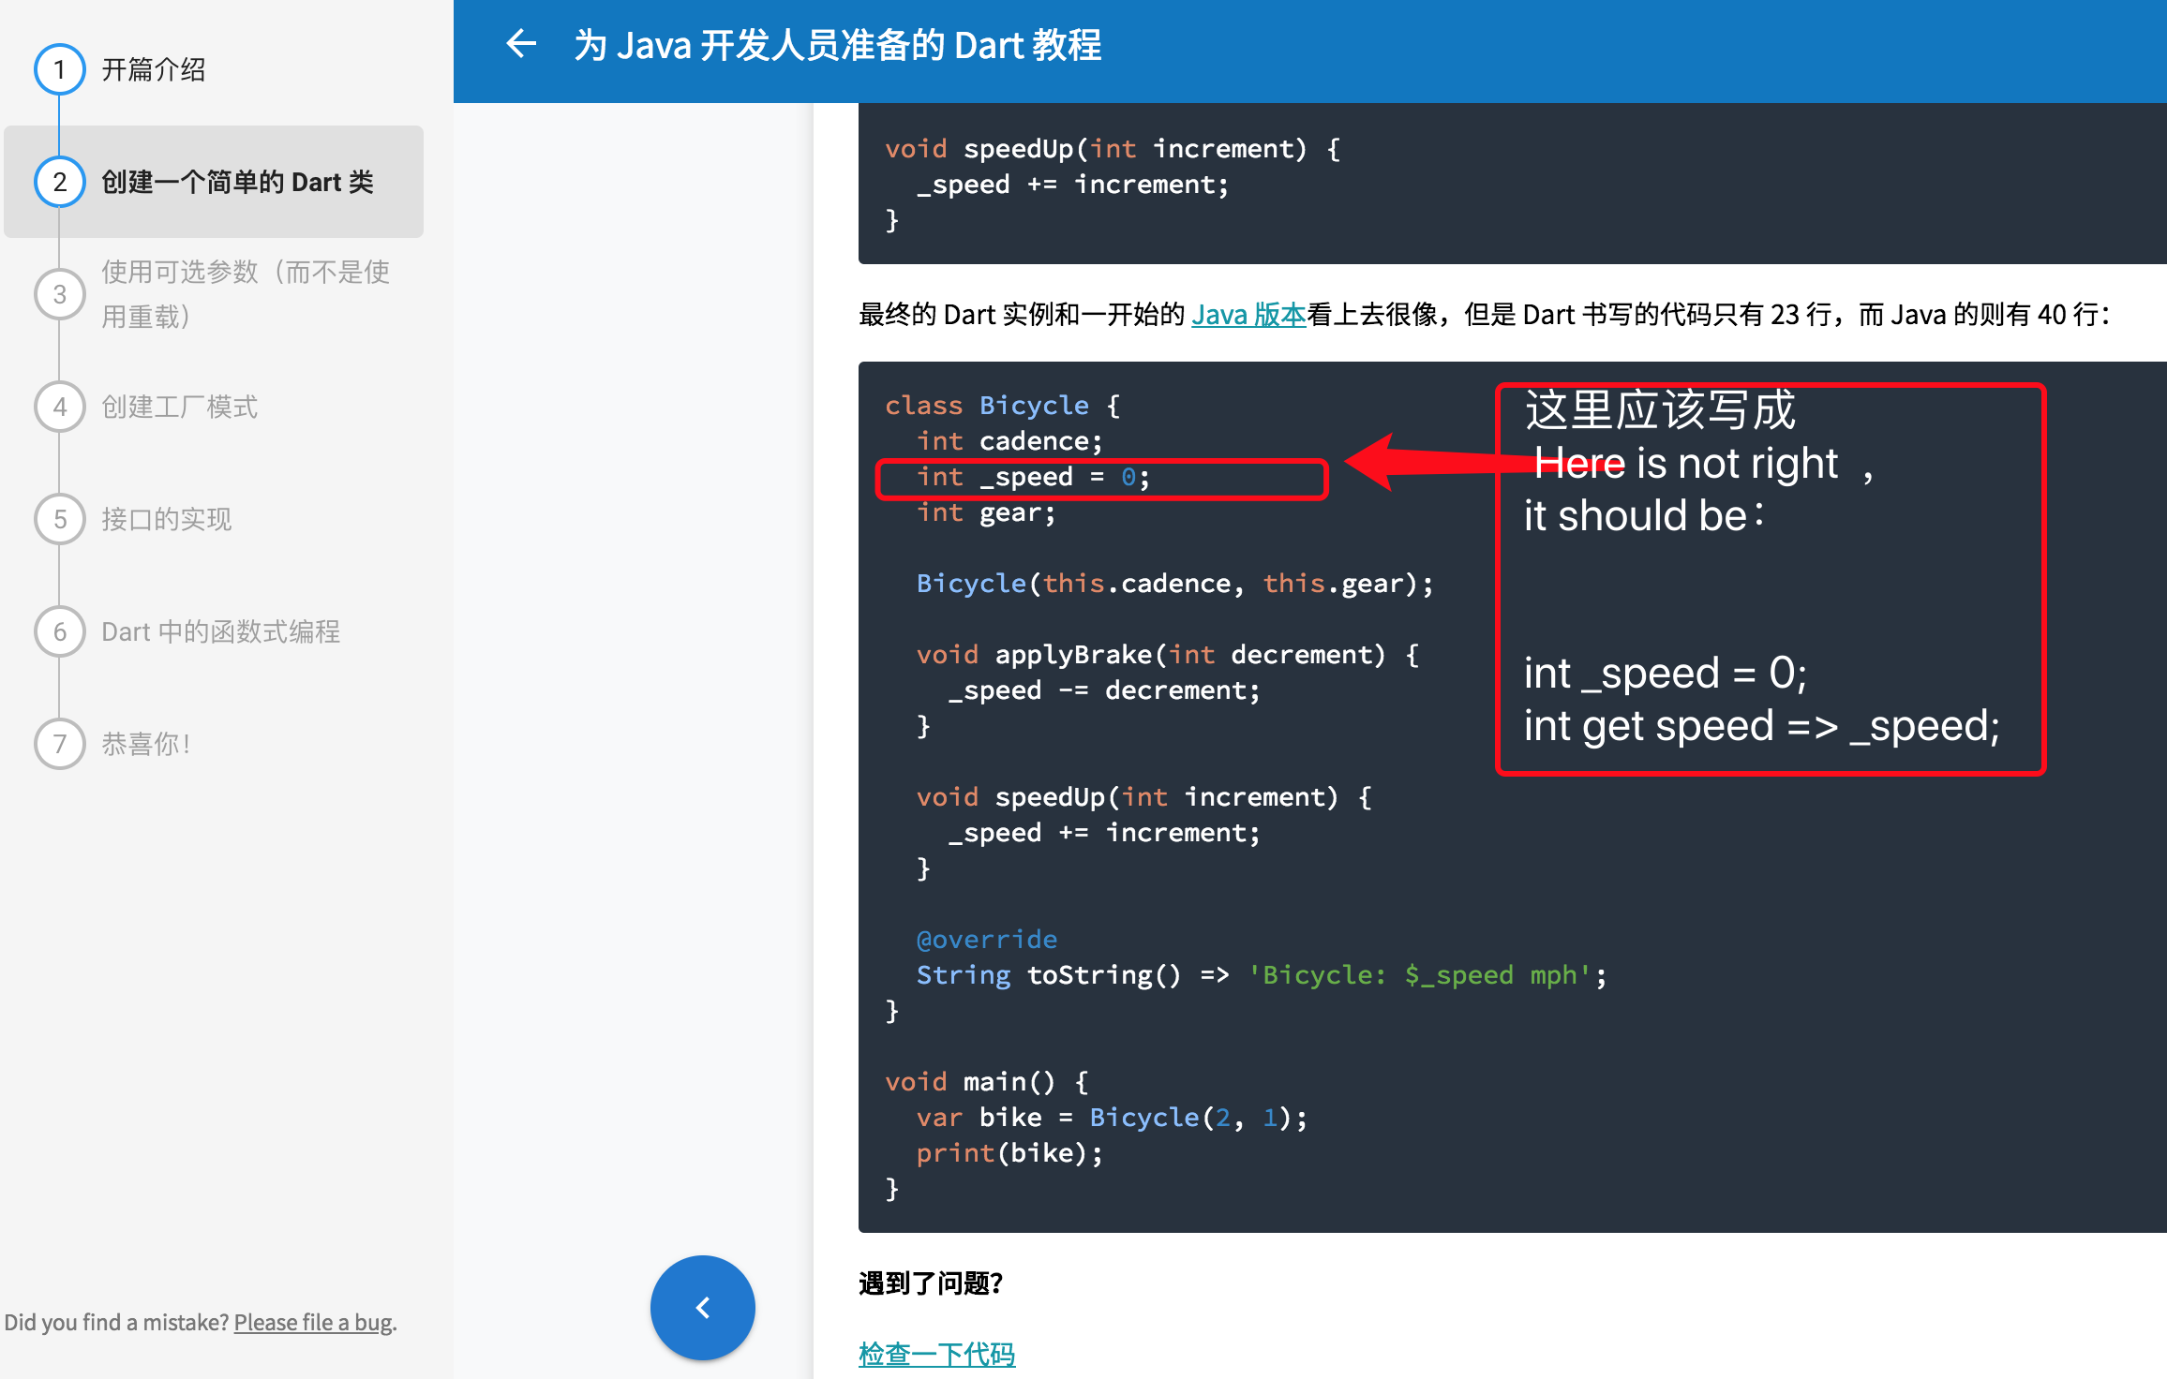2167x1379 pixels.
Task: Click step 7 circle icon
Action: (x=59, y=744)
